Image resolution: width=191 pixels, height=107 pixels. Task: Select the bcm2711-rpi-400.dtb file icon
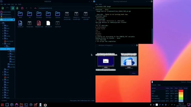coord(76,14)
